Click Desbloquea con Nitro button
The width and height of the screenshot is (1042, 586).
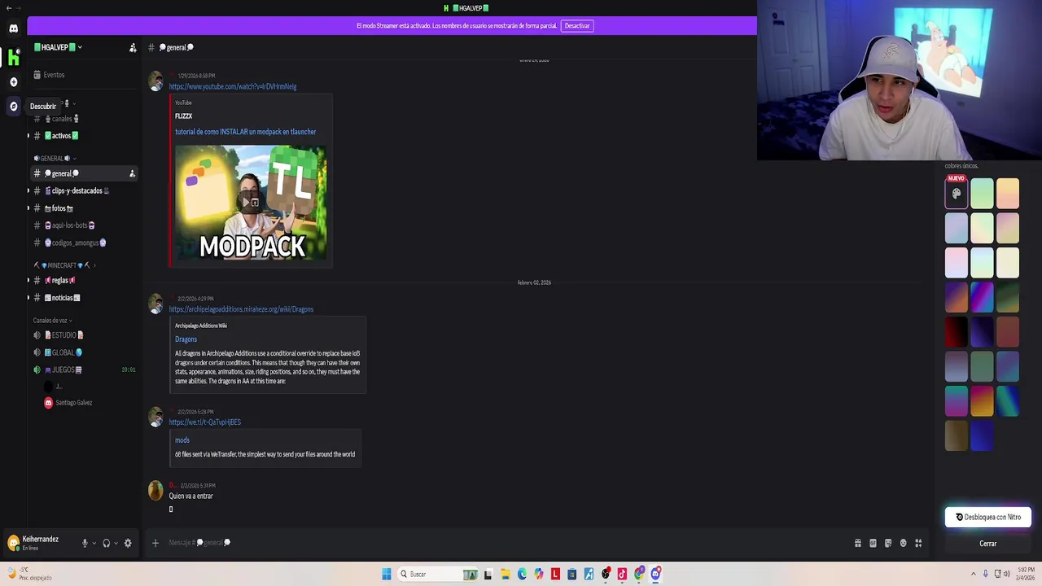988,518
